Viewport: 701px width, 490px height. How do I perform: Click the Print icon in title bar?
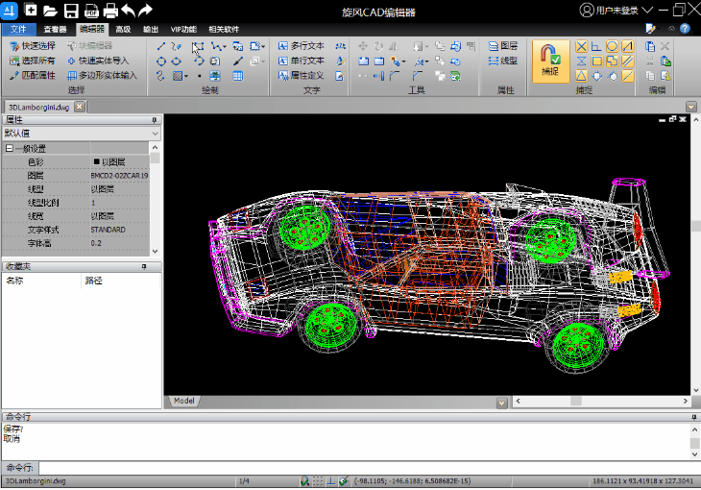[x=109, y=11]
